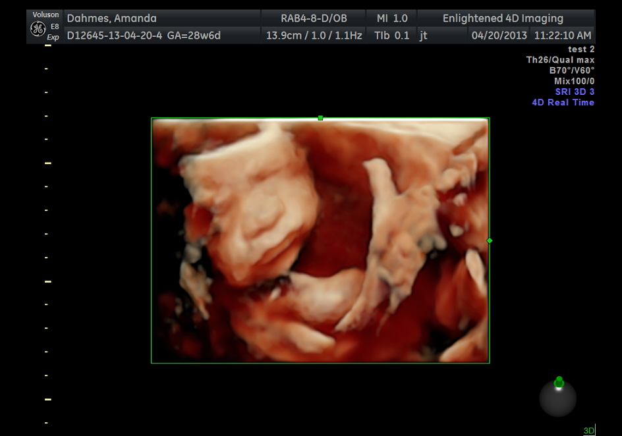Click the 'Voluson' system label
Screen dimensions: 622x436
(45, 14)
